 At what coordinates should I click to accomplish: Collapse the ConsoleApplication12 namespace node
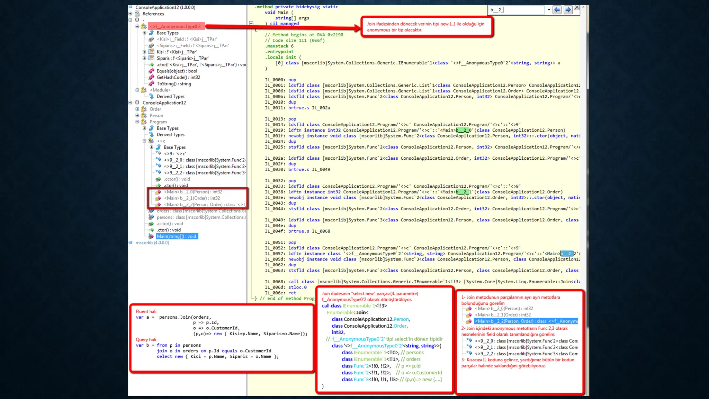click(x=130, y=103)
